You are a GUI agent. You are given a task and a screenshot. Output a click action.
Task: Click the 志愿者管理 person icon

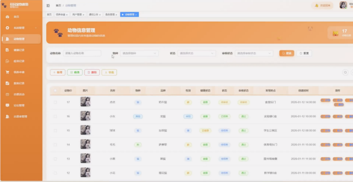coord(7,116)
